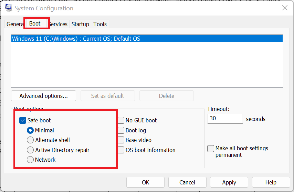Choose the Network safe boot option
Image resolution: width=294 pixels, height=192 pixels.
point(30,160)
